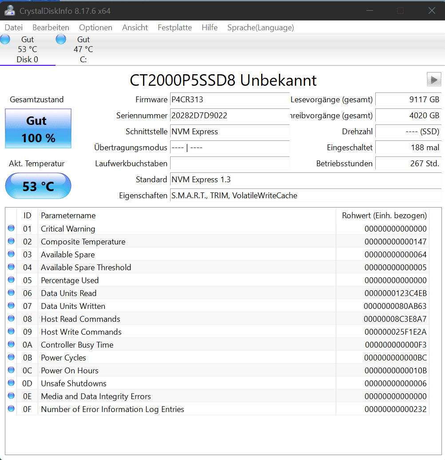Viewport: 445px width, 460px height.
Task: Click the Eigenschaften field with S.M.A.R.T., TRIM
Action: point(306,196)
